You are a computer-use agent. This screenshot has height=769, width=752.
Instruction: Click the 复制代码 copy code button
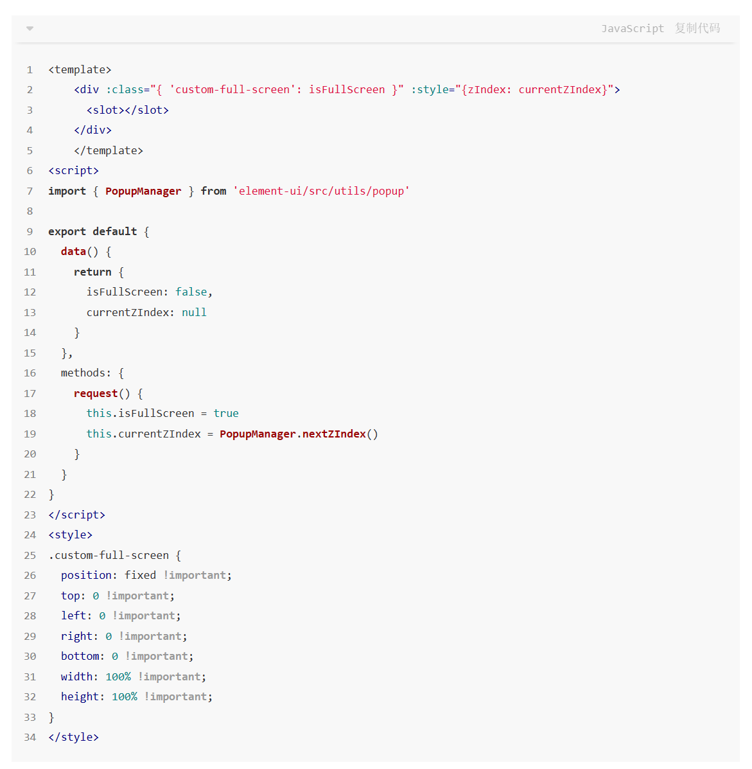click(x=697, y=28)
